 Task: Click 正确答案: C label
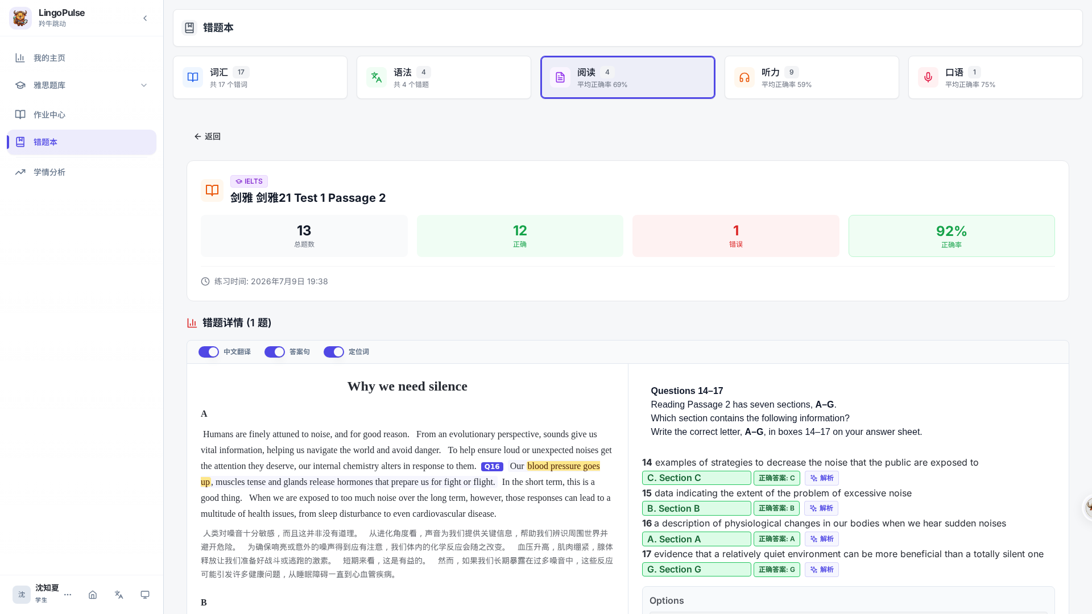(x=777, y=478)
